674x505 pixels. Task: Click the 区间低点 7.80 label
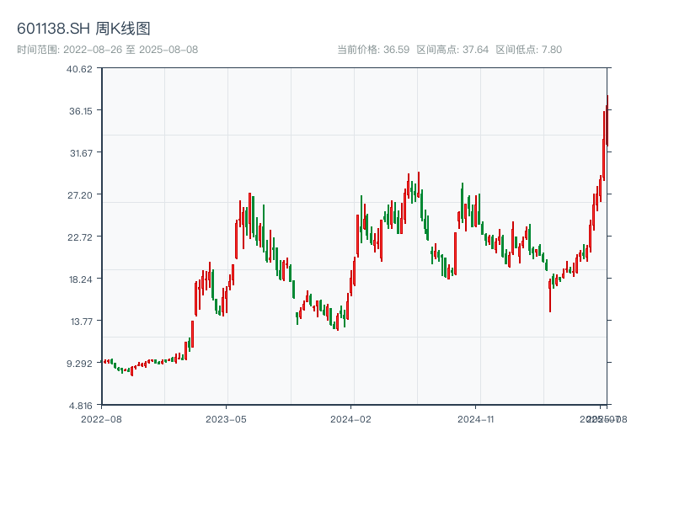click(x=528, y=50)
